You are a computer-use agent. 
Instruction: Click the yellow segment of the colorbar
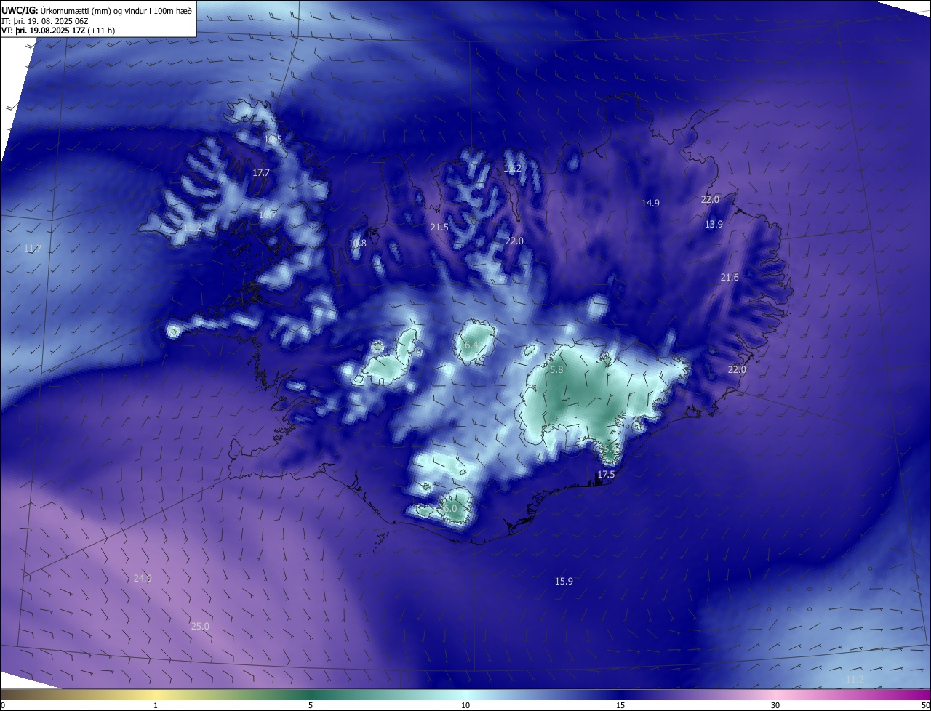[156, 695]
